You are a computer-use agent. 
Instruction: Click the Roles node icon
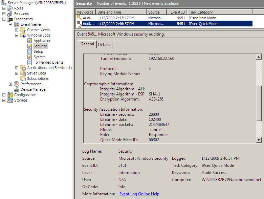(10, 8)
